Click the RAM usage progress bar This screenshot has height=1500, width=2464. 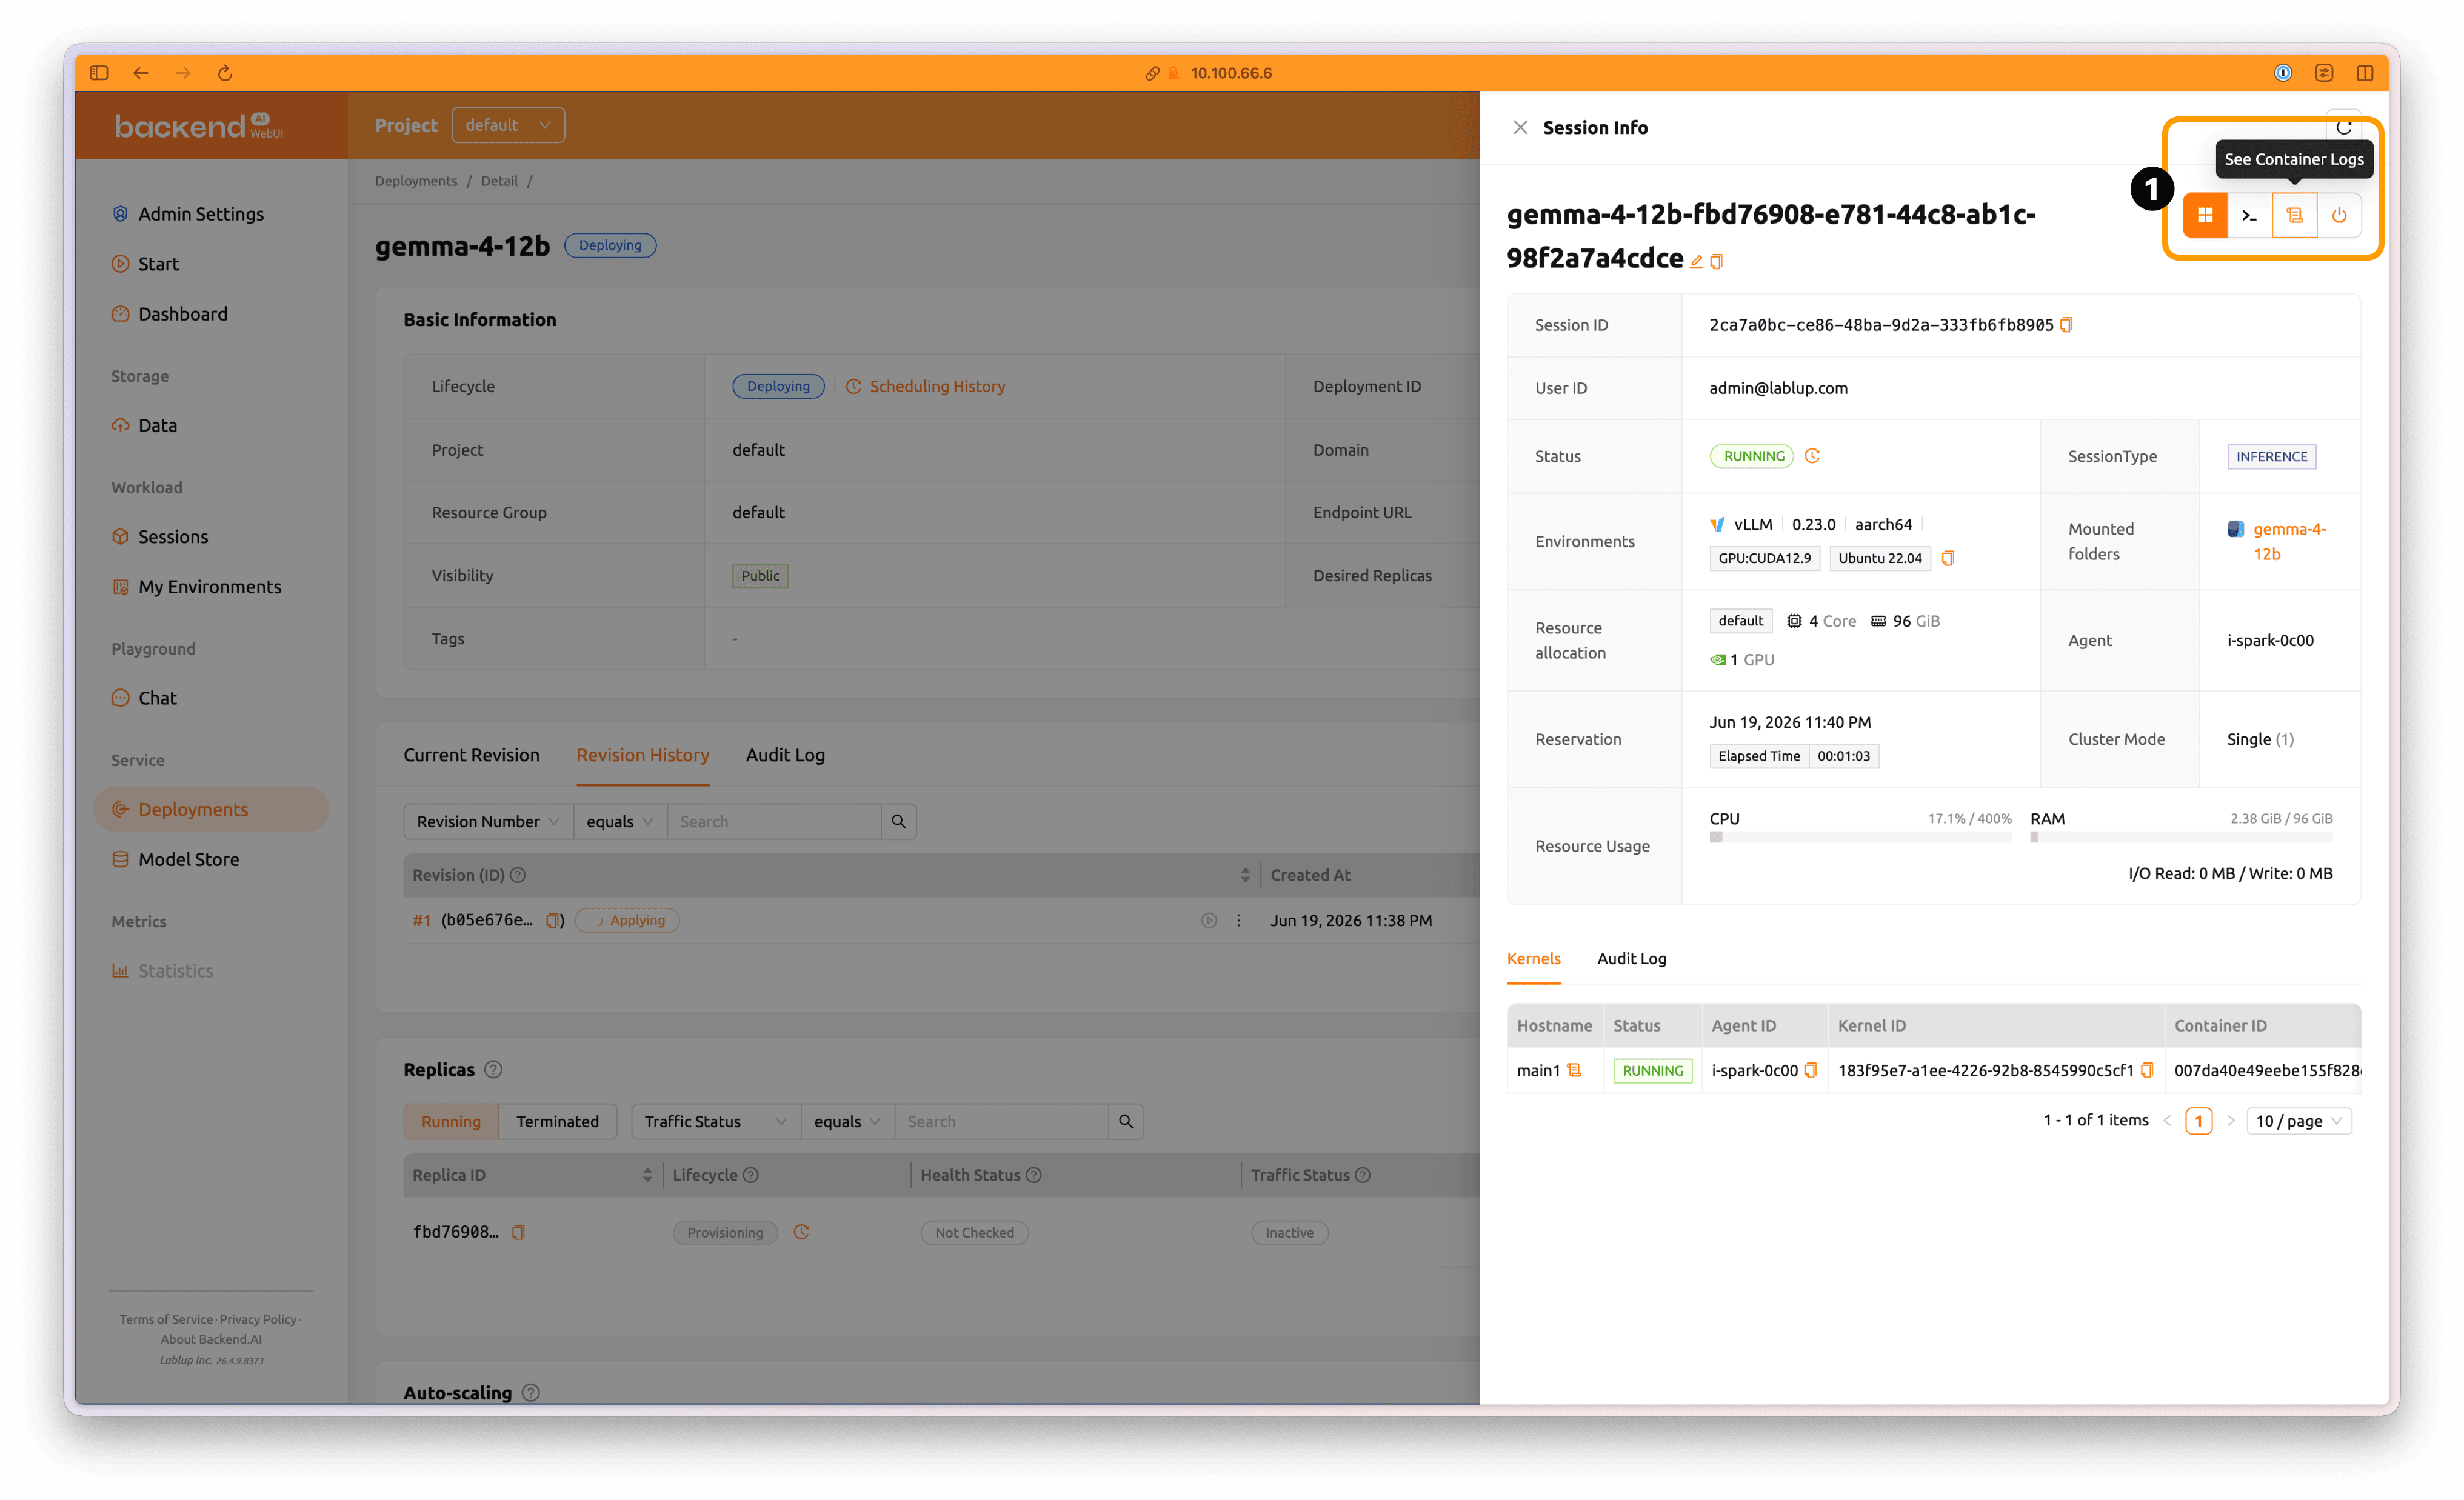click(x=2181, y=837)
